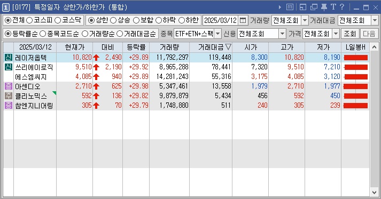Select stock name 레이저옵텍
Viewport: 381px width, 199px height.
30,58
